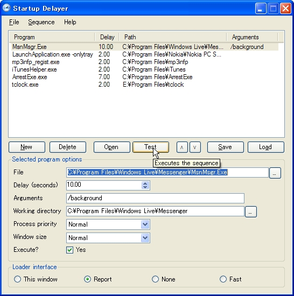The width and height of the screenshot is (294, 296).
Task: Open the Help menu
Action: [x=70, y=22]
